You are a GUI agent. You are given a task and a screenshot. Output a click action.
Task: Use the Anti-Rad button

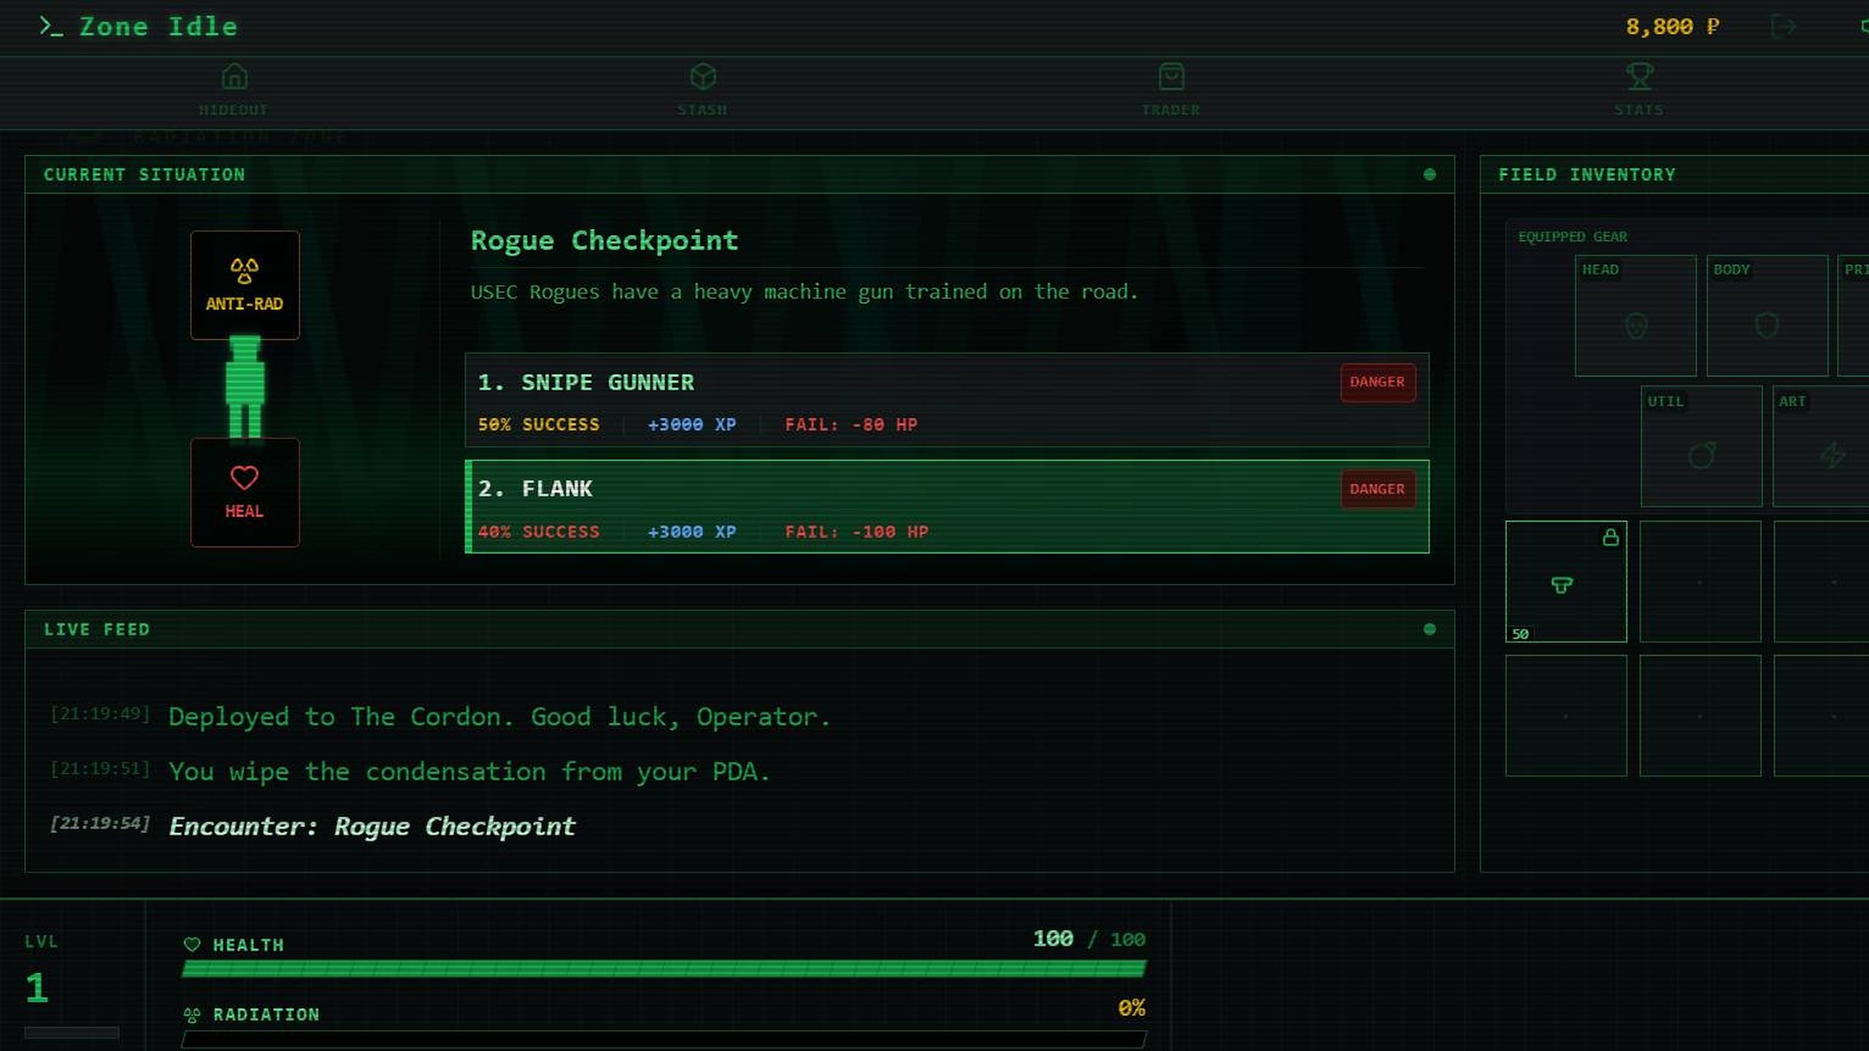(x=245, y=285)
